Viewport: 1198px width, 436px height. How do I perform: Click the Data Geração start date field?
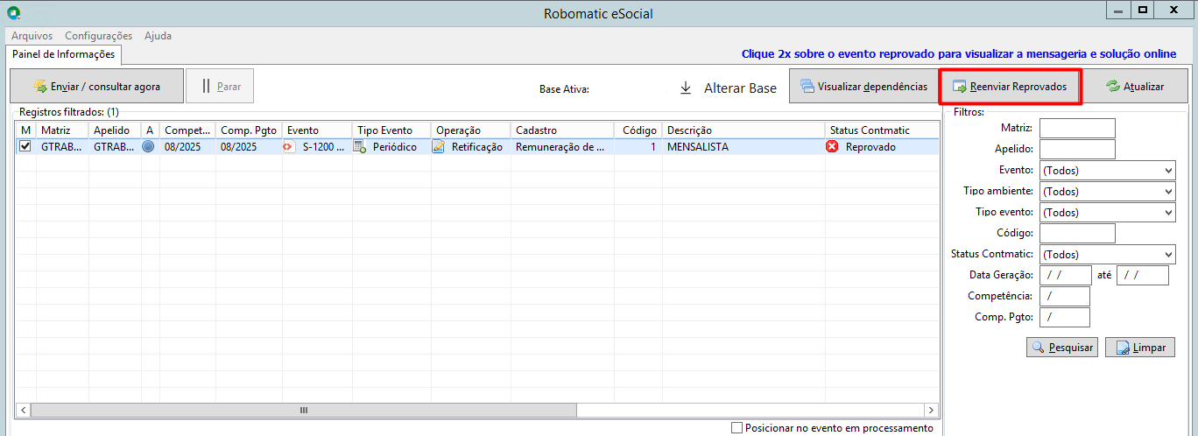click(x=1066, y=276)
